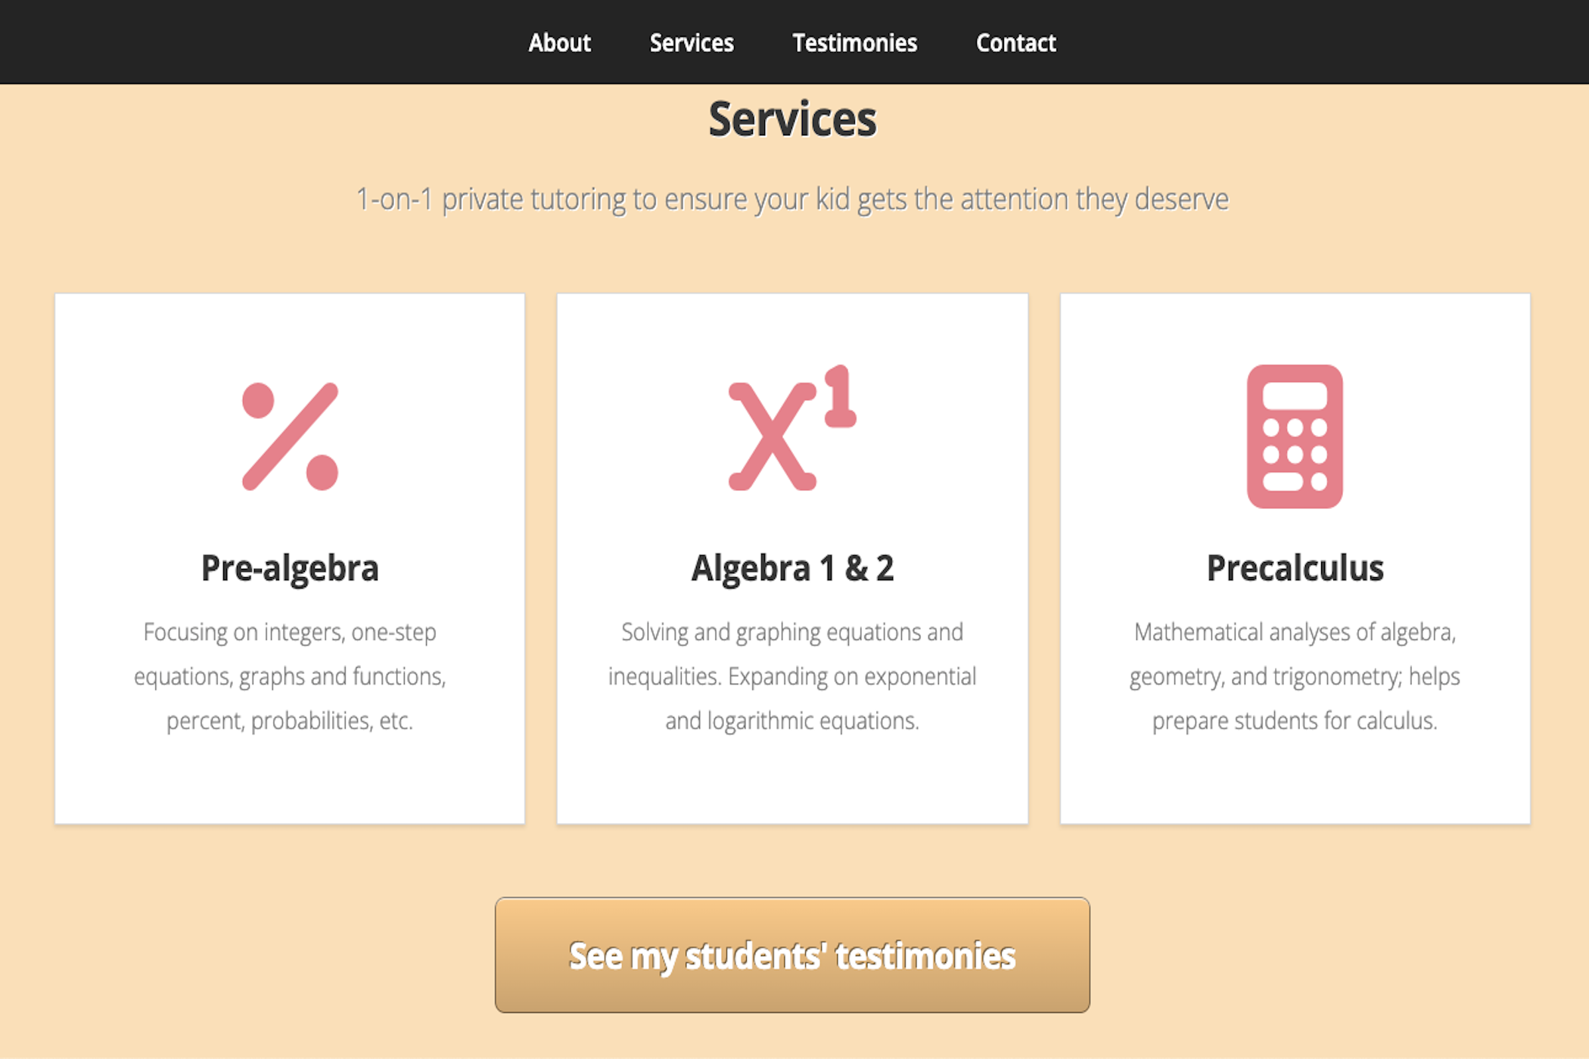Image resolution: width=1589 pixels, height=1059 pixels.
Task: Go to Services in the navbar
Action: (x=692, y=43)
